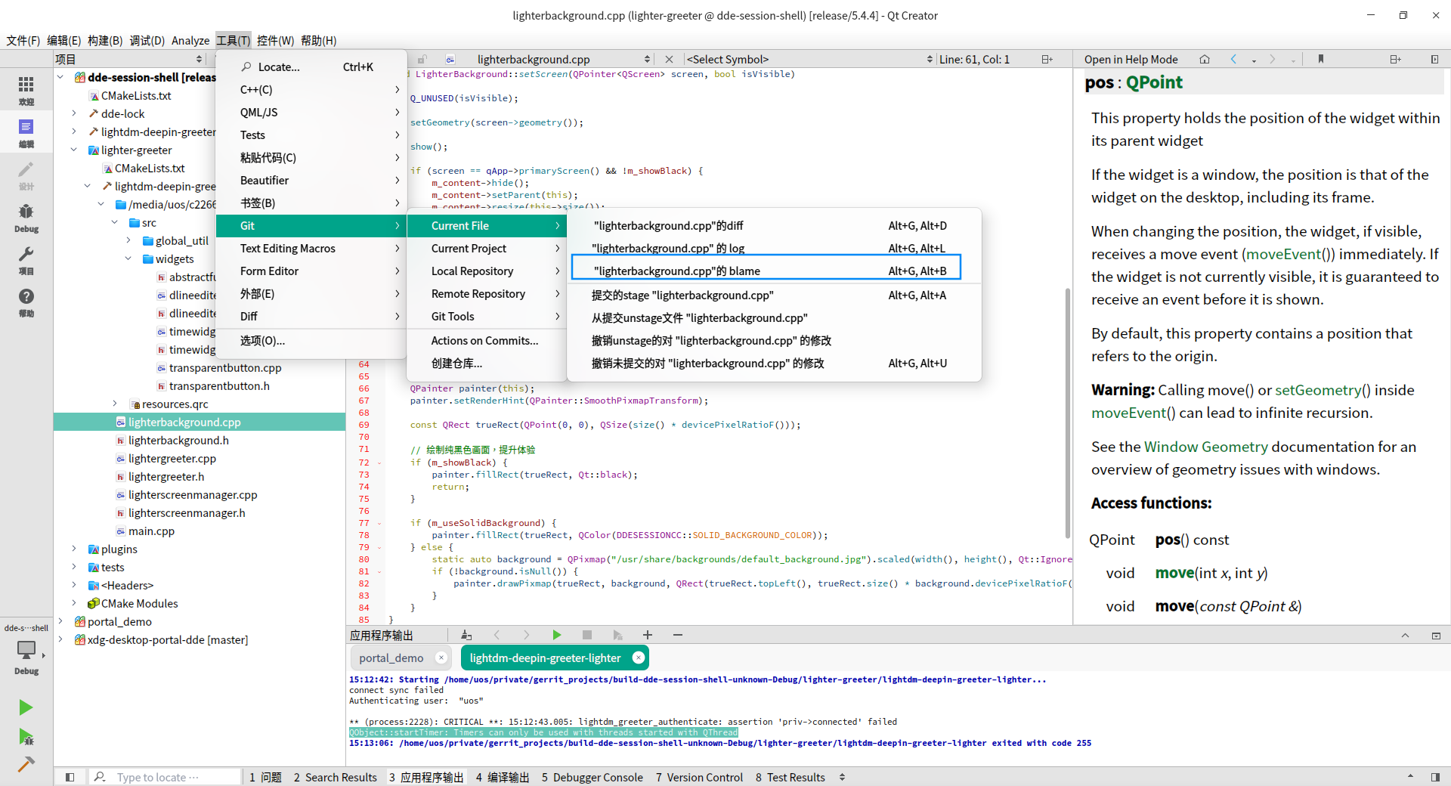Image resolution: width=1451 pixels, height=786 pixels.
Task: Switch to the portal_demo output tab
Action: coord(391,658)
